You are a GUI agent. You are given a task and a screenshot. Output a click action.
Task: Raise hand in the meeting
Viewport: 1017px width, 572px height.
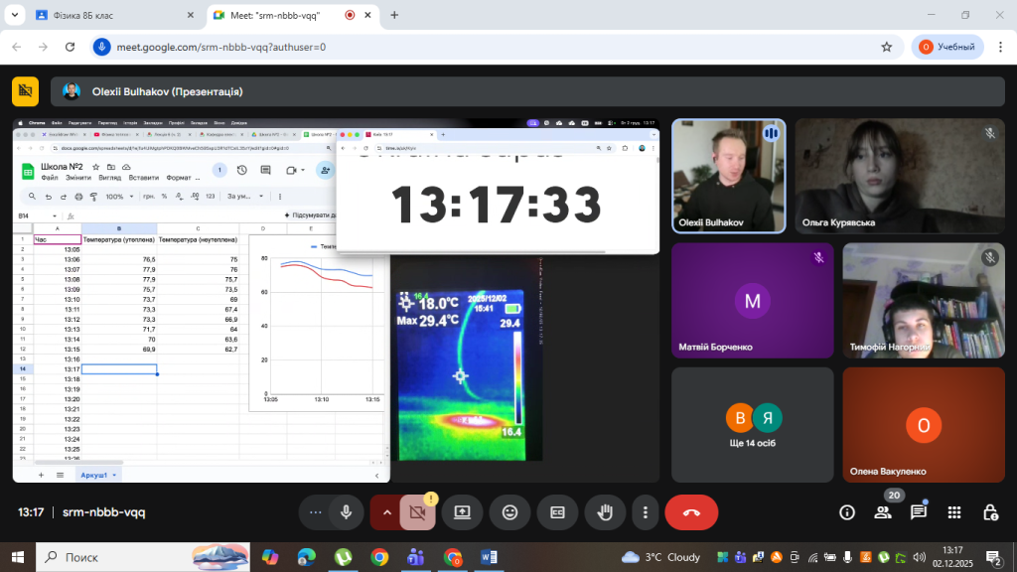pyautogui.click(x=604, y=512)
